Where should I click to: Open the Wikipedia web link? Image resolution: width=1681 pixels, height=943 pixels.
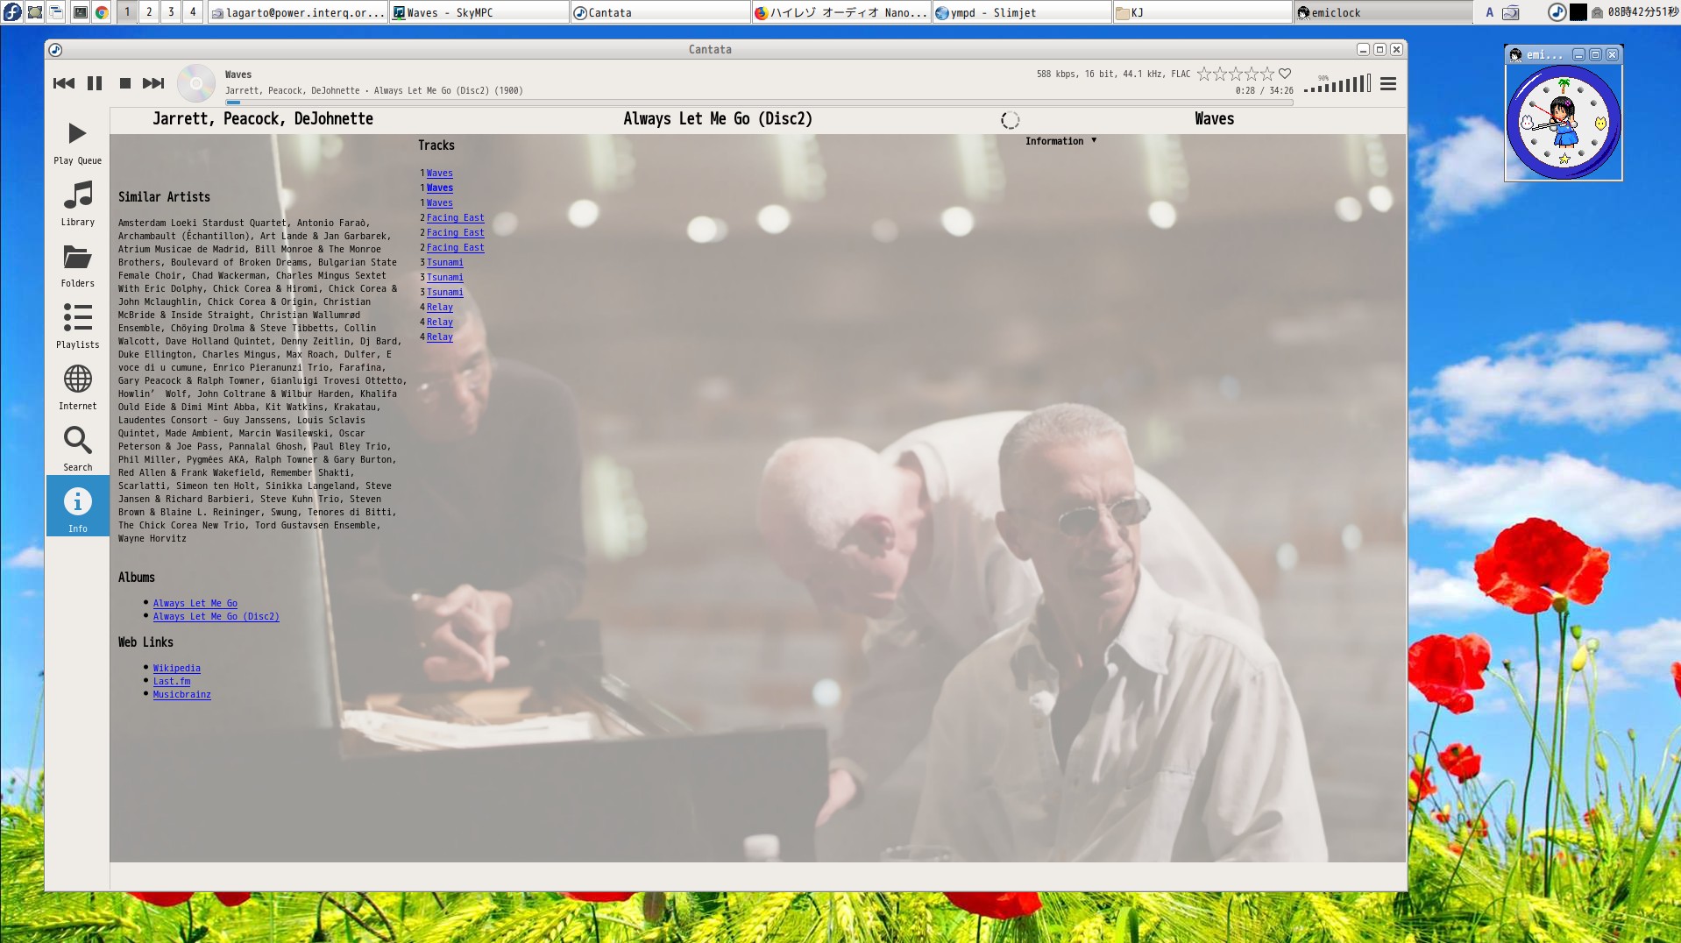pos(176,668)
